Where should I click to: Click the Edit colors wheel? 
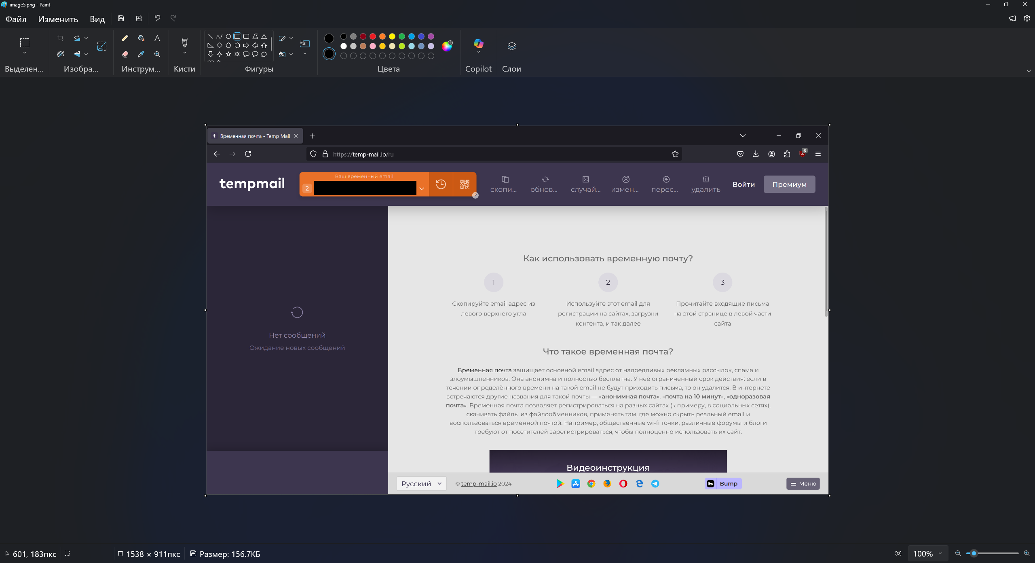447,46
